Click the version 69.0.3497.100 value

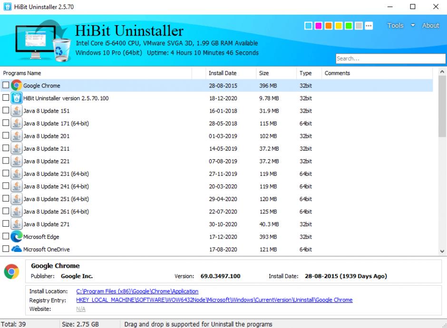220,276
